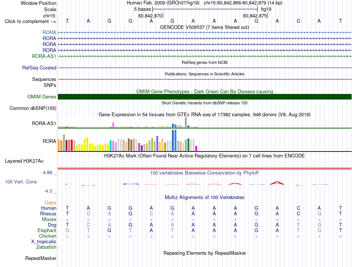Click the Zebrafish alignment row label
The height and width of the screenshot is (267, 352).
point(46,247)
